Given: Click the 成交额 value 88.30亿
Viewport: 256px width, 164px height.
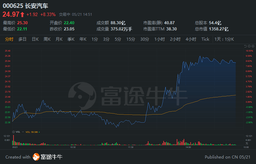Looking at the screenshot, I should (118, 23).
